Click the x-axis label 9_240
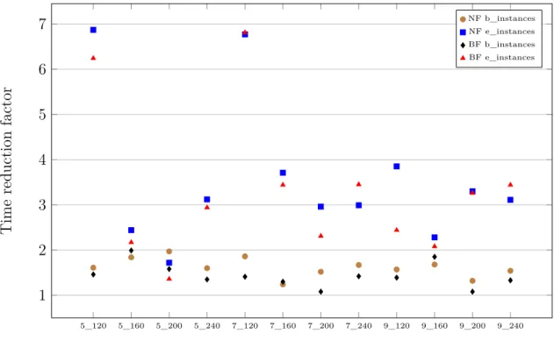This screenshot has width=554, height=341. (x=510, y=326)
